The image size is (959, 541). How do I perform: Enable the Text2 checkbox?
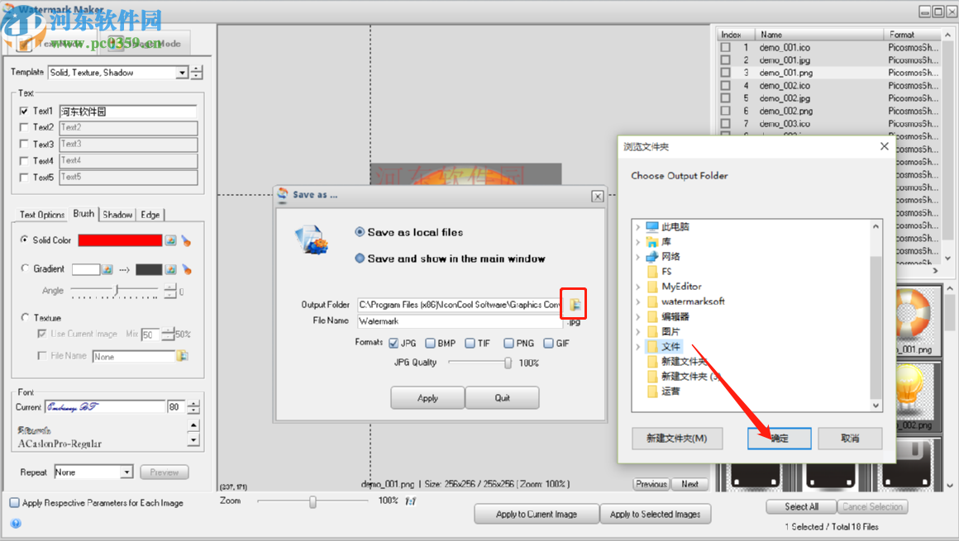(x=24, y=127)
